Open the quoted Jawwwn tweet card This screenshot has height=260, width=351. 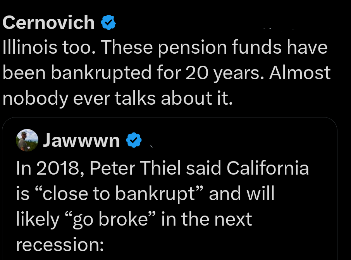pyautogui.click(x=170, y=185)
